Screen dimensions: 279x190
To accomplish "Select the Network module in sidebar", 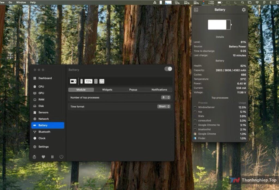I will (48, 119).
